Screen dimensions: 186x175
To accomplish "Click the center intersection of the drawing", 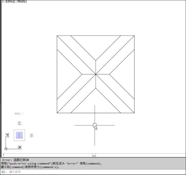I will (96, 74).
